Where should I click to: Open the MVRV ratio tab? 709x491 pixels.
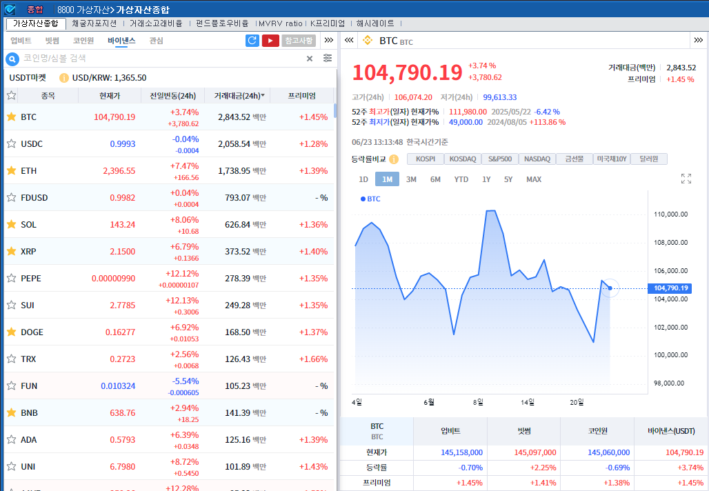coord(280,23)
